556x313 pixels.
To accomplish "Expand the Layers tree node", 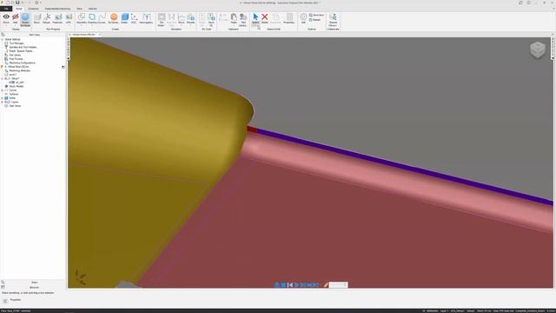I will click(x=2, y=102).
